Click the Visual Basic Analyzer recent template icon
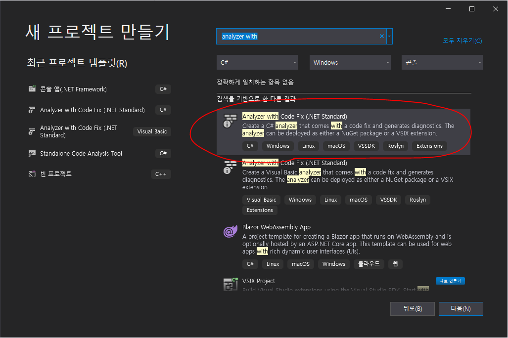Viewport: 508px width, 338px height. 32,131
